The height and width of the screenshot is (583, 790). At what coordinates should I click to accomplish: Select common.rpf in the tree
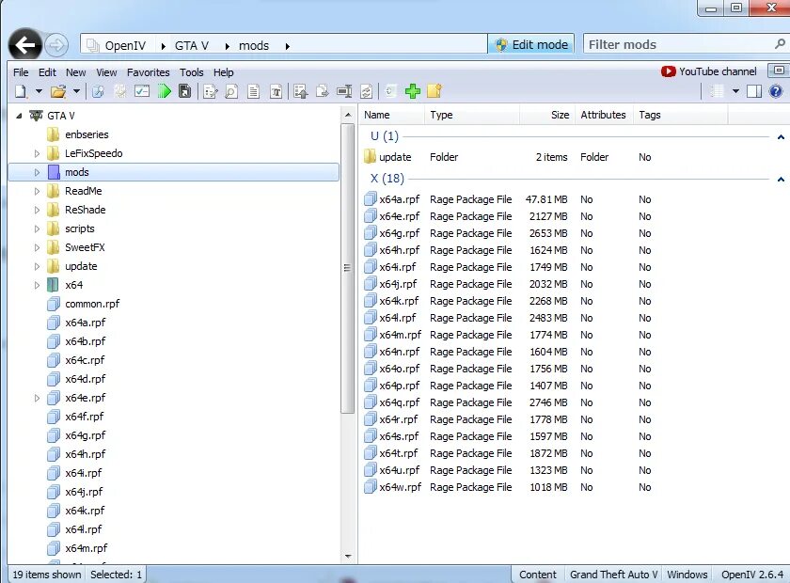pos(92,304)
